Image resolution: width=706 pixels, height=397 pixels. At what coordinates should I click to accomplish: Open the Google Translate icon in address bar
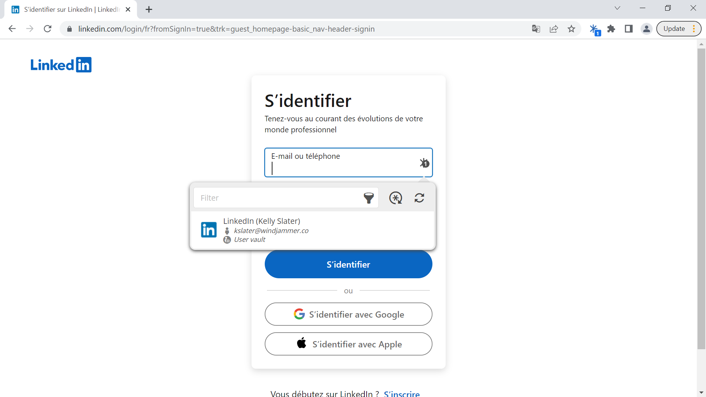(x=536, y=29)
